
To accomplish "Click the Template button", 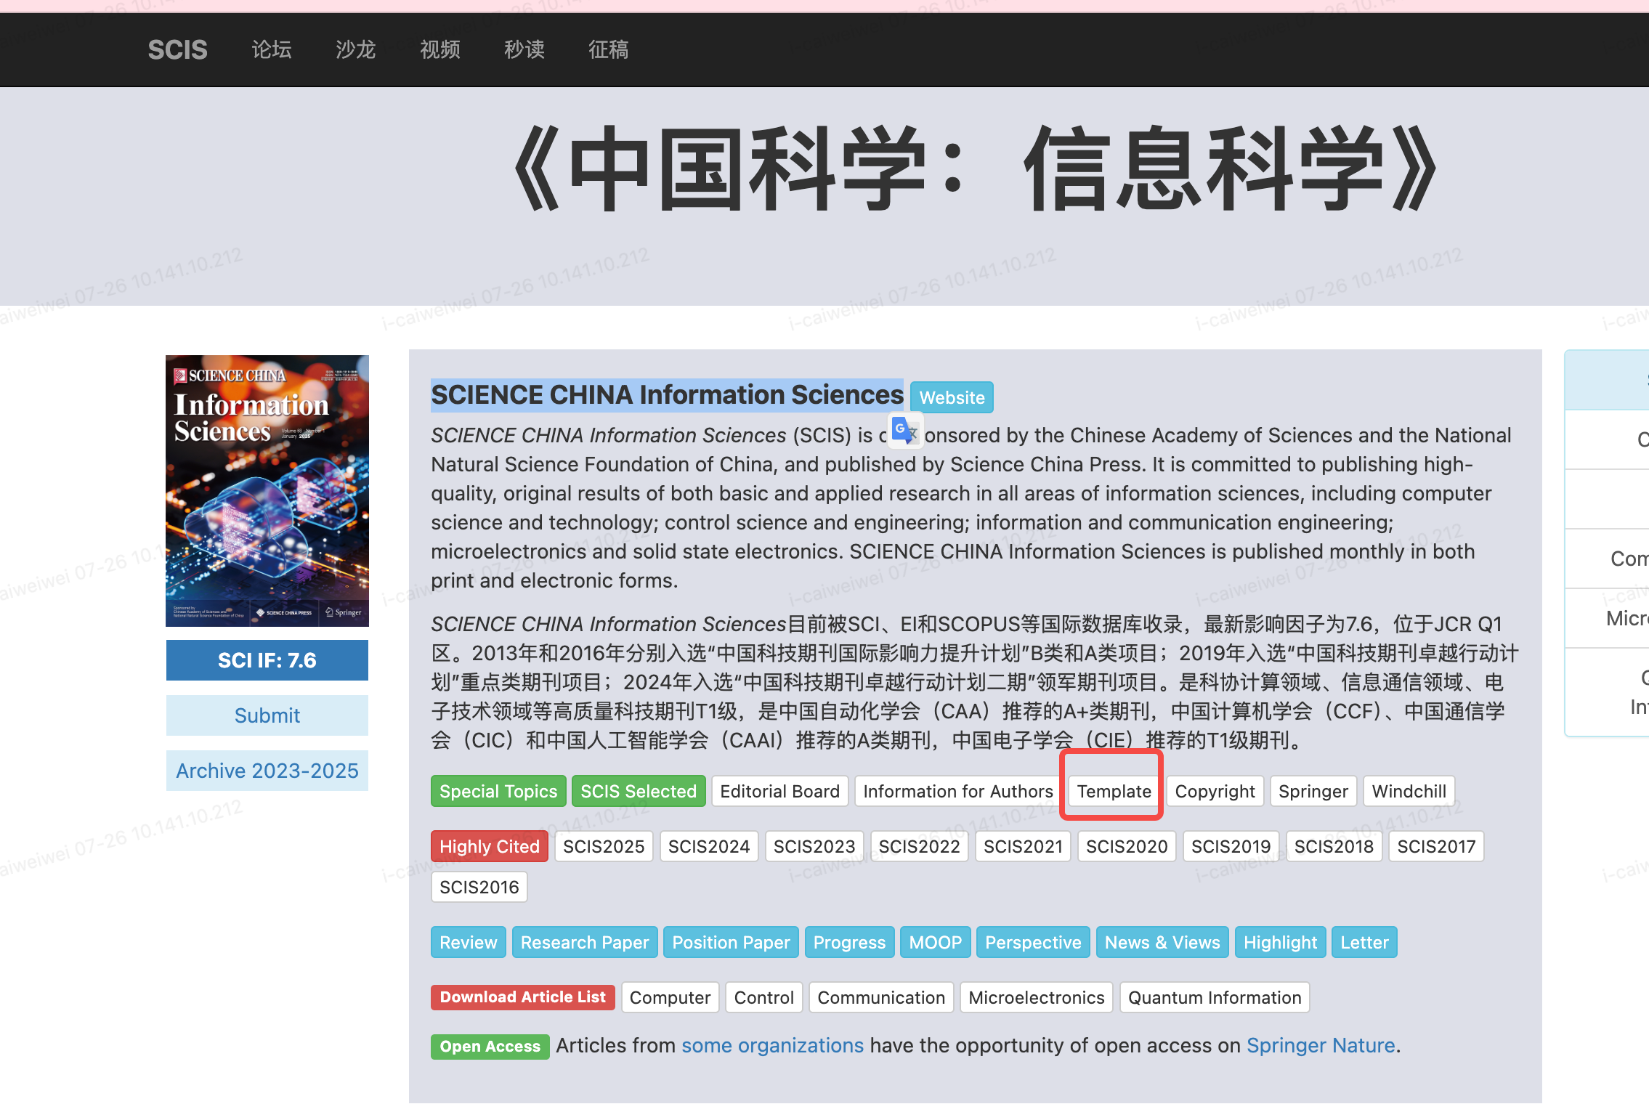I will [x=1114, y=791].
